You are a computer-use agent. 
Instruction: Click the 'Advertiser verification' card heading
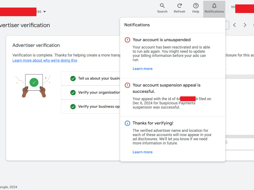pyautogui.click(x=36, y=45)
